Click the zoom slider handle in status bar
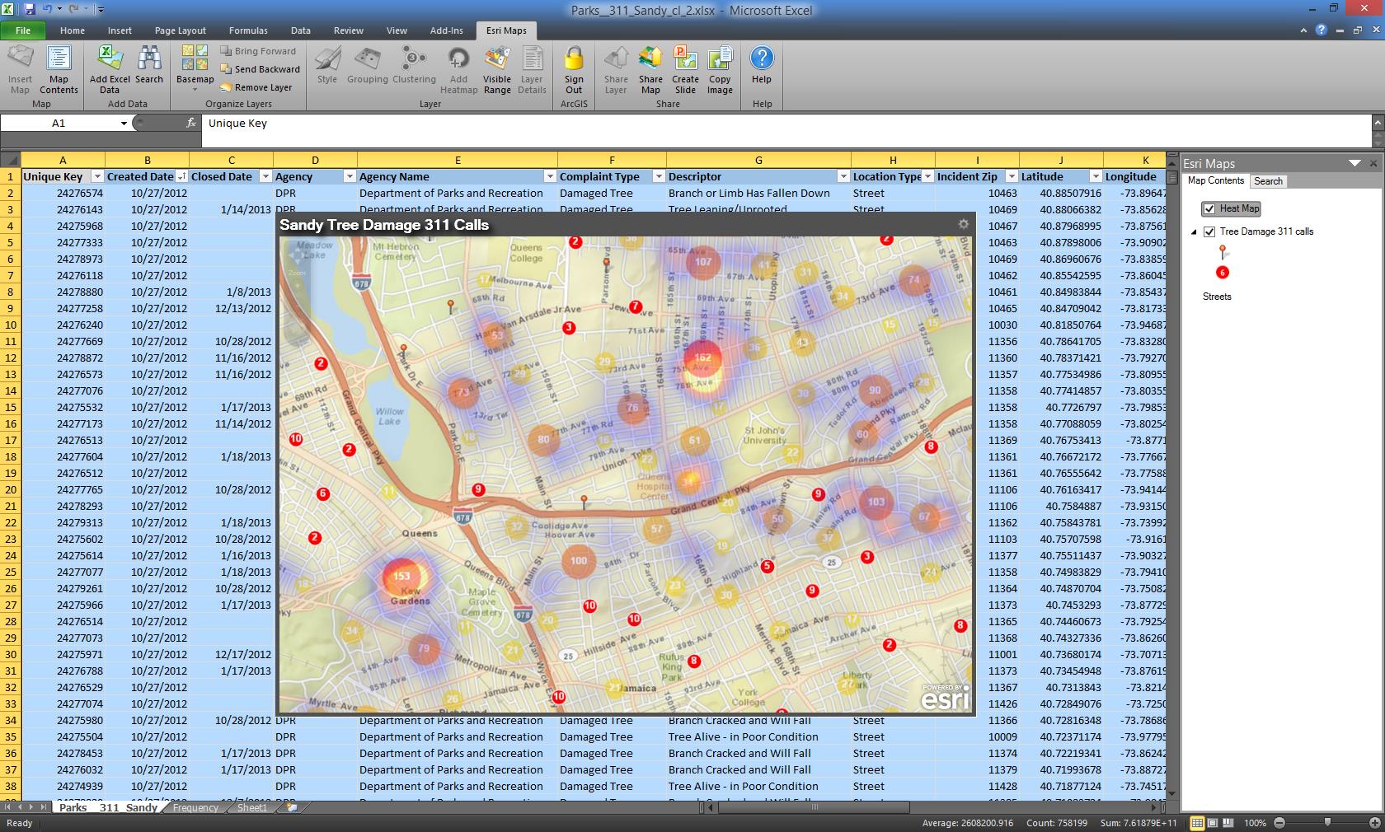 [1326, 822]
